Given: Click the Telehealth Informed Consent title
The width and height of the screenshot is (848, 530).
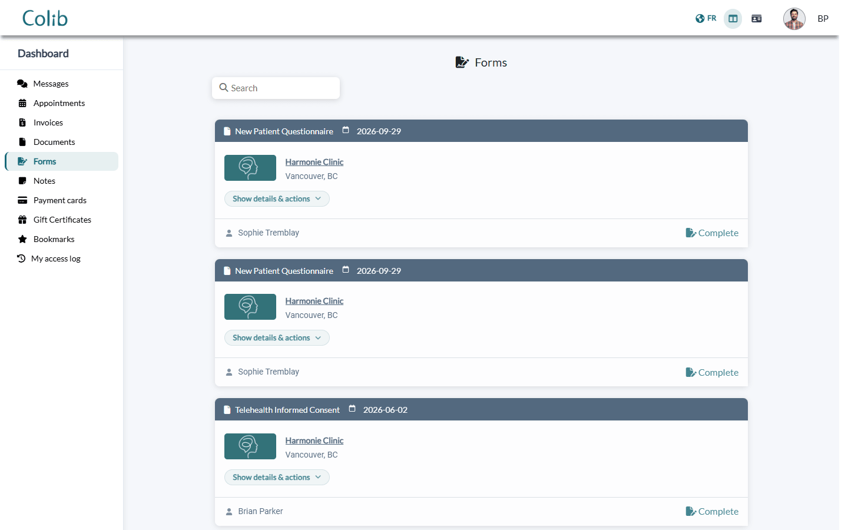Looking at the screenshot, I should 287,410.
